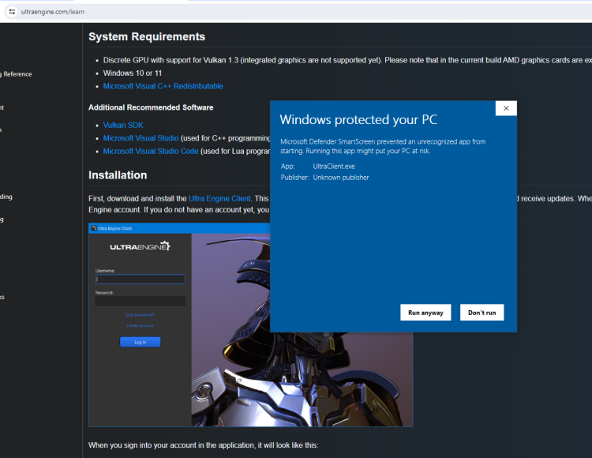Click the site information icon in address bar
Image resolution: width=592 pixels, height=458 pixels.
pos(12,12)
